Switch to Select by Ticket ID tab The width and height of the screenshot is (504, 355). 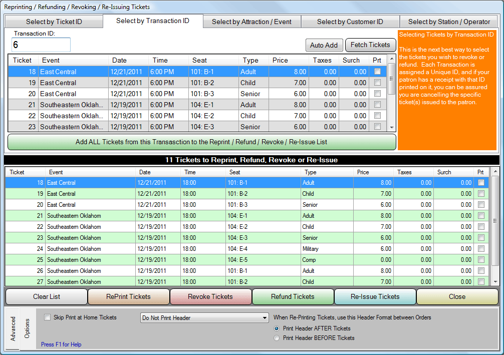point(54,22)
